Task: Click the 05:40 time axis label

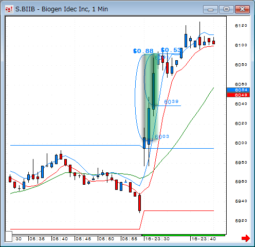Action: pos(60,239)
